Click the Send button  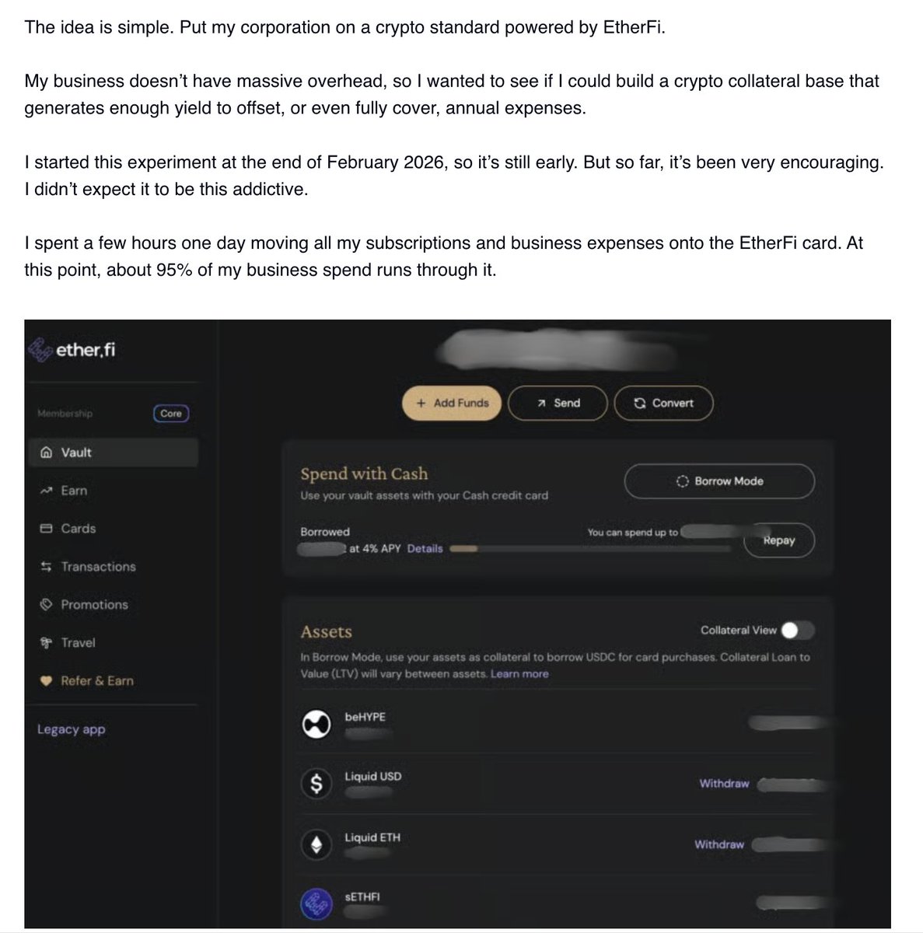point(558,403)
